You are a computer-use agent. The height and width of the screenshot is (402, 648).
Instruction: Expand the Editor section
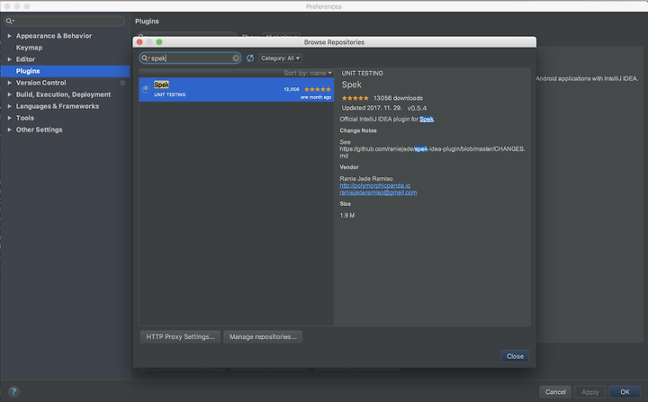[10, 59]
